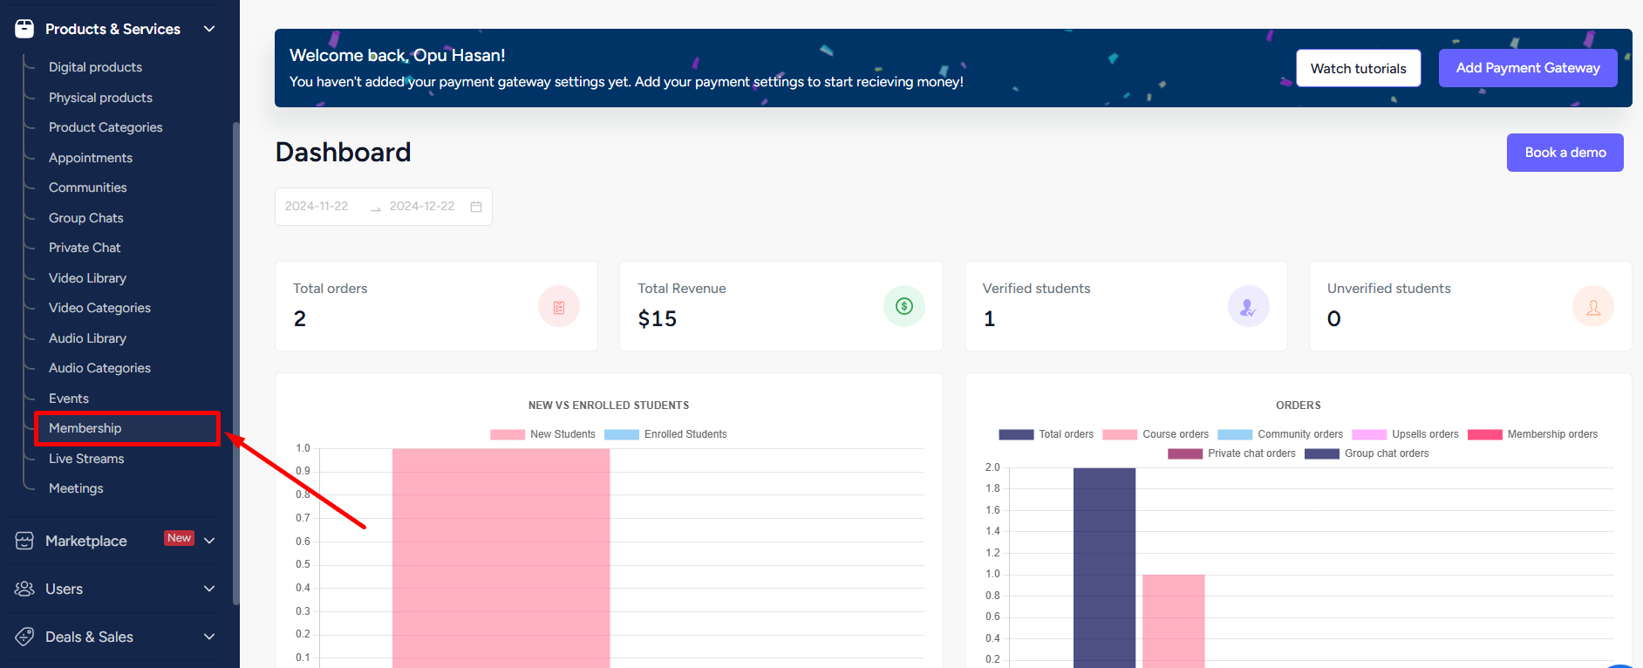Click the Deals & Sales tag icon

(x=24, y=637)
